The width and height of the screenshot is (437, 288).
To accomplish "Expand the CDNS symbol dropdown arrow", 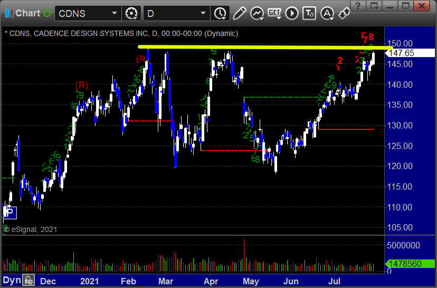I will [115, 13].
